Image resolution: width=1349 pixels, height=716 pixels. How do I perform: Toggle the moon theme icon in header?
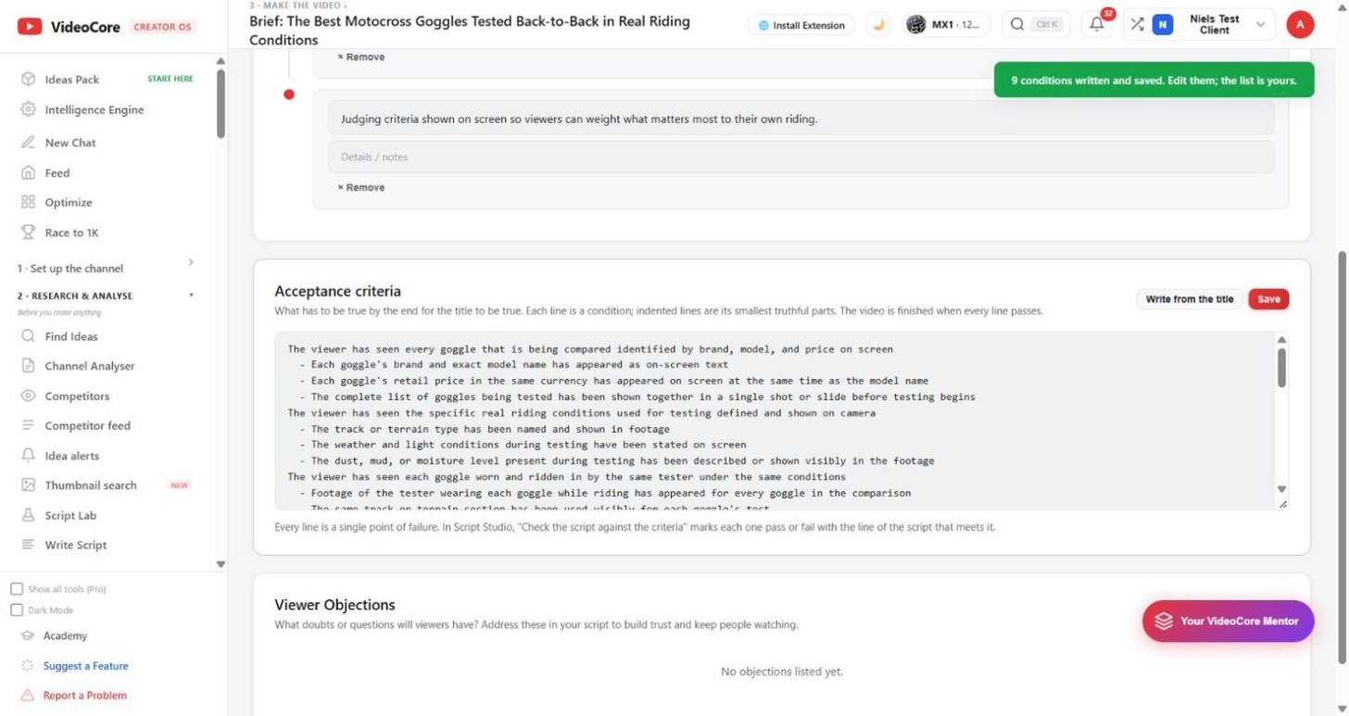878,25
